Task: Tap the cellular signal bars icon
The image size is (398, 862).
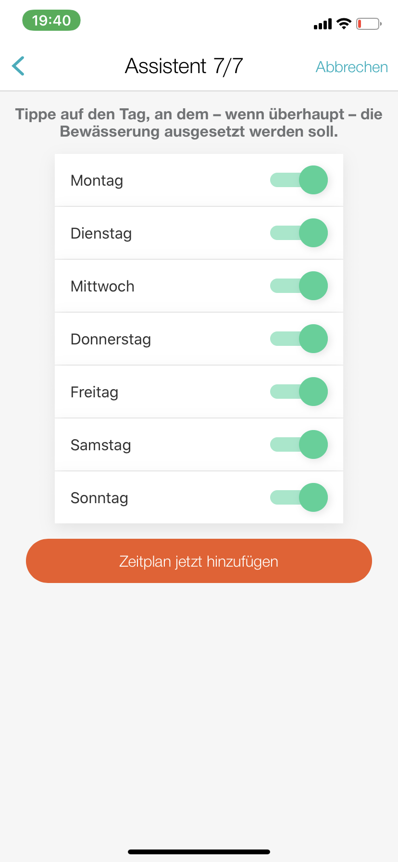Action: [x=323, y=24]
